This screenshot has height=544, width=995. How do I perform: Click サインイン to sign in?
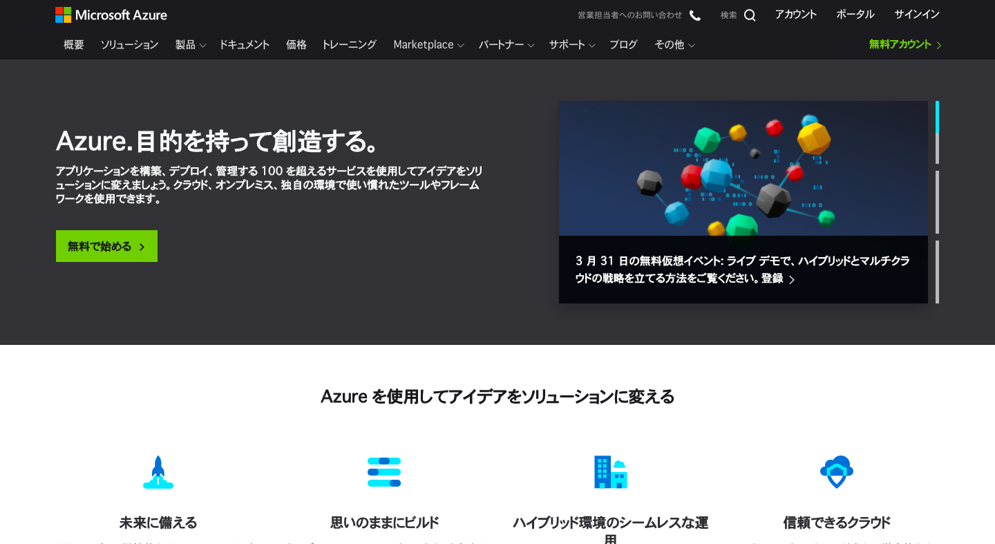[917, 15]
